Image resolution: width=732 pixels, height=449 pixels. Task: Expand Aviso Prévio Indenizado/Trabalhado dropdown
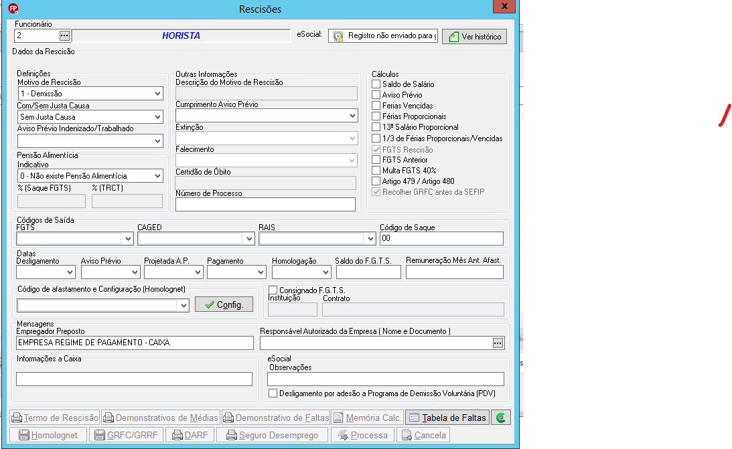[158, 141]
